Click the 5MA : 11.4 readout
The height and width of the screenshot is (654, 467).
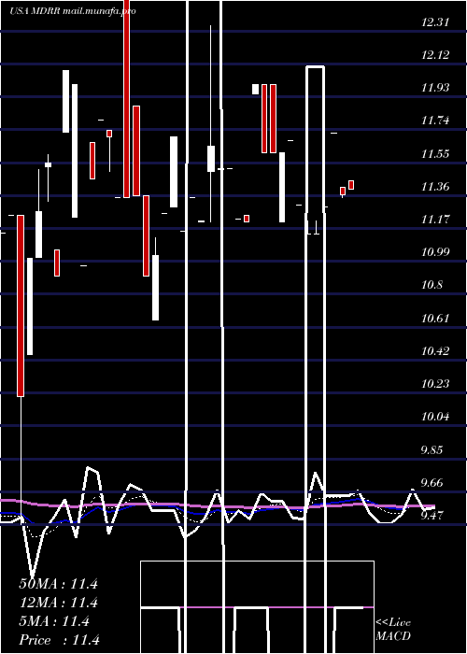click(x=54, y=621)
